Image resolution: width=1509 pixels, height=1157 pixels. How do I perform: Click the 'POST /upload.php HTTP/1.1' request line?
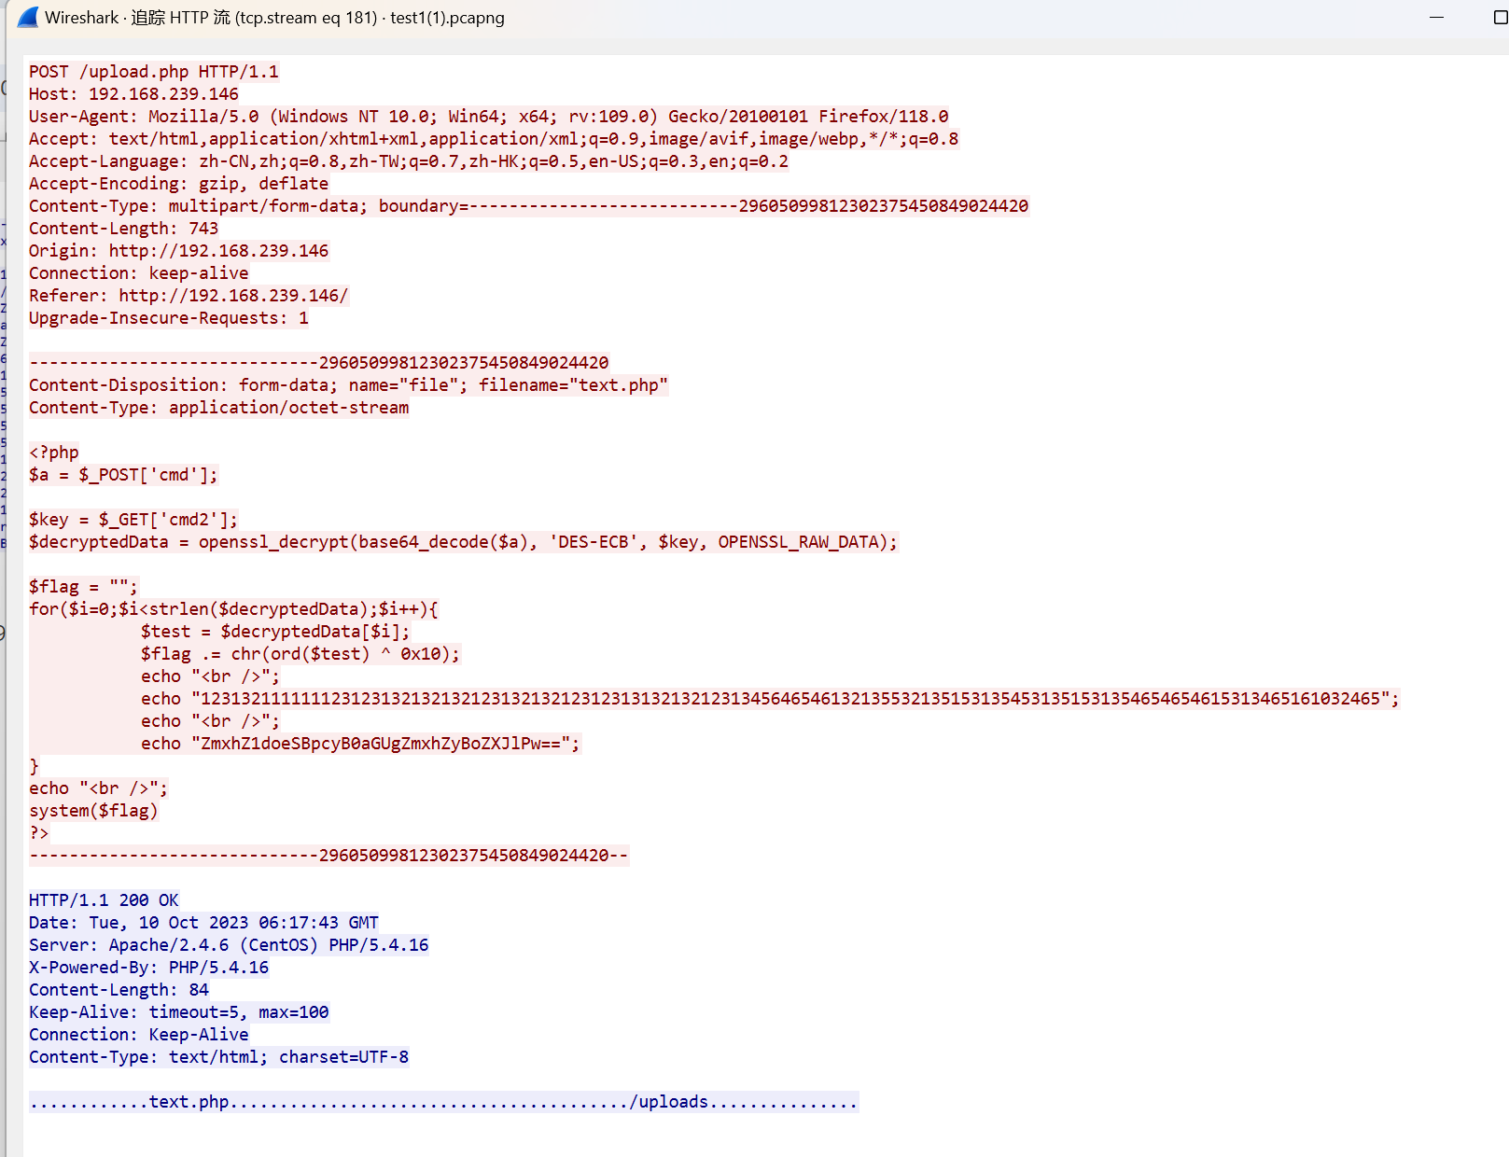154,72
